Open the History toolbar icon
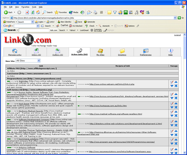Viewport: 187px width, 155px height. (x=82, y=12)
